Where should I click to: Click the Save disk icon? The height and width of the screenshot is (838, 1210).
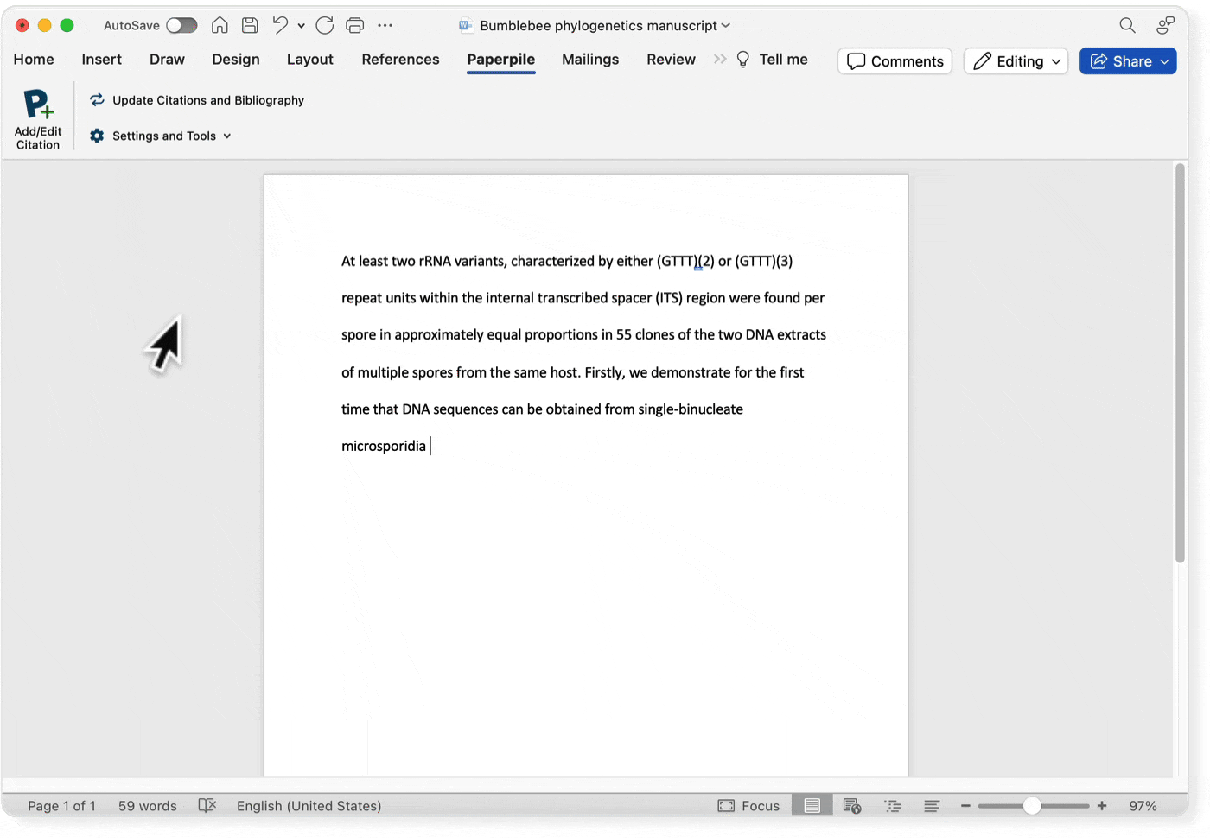tap(250, 25)
